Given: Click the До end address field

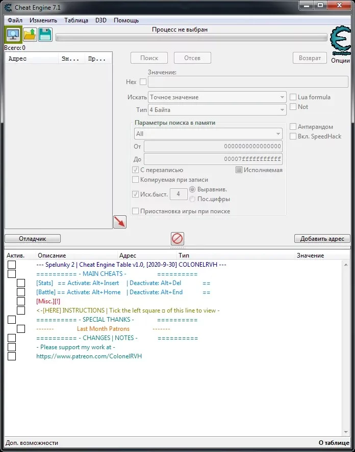Looking at the screenshot, I should point(213,159).
